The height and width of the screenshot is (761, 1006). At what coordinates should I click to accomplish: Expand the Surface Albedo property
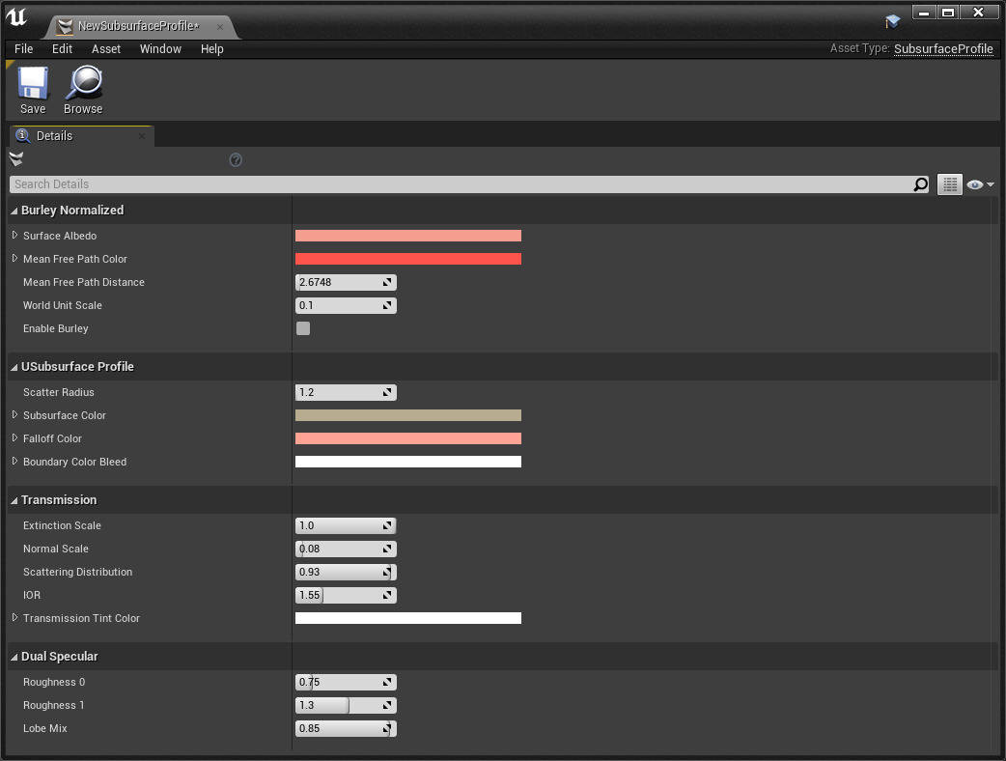click(x=14, y=236)
